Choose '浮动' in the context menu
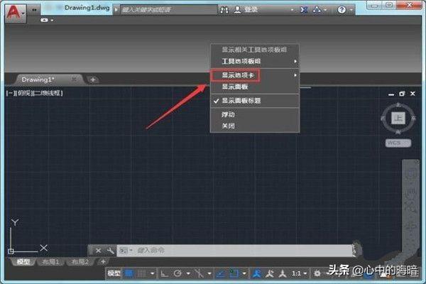This screenshot has height=284, width=426. coord(229,114)
